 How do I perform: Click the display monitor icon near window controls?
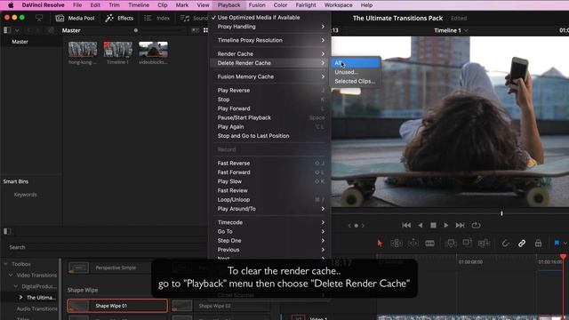(39, 18)
